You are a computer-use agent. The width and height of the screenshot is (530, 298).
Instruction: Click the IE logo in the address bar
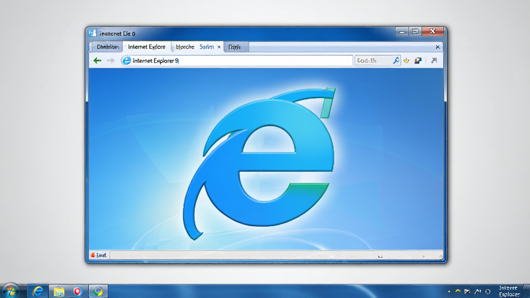pyautogui.click(x=126, y=61)
